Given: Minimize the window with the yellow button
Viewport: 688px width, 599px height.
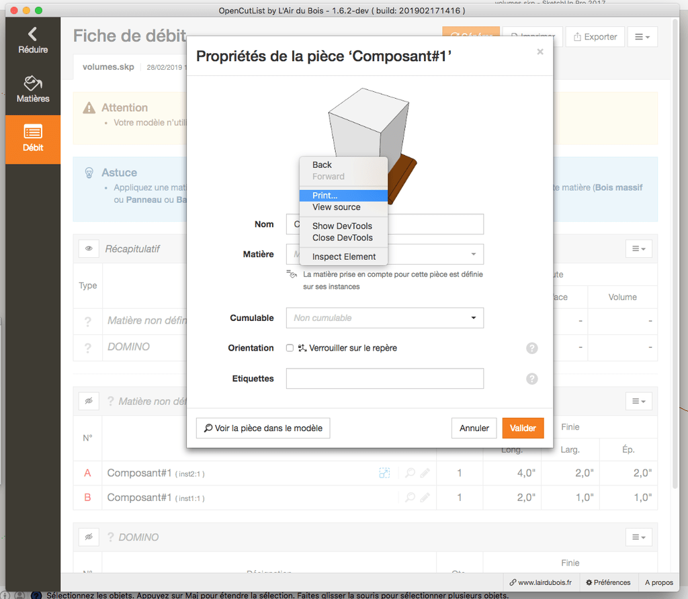Looking at the screenshot, I should tap(26, 10).
